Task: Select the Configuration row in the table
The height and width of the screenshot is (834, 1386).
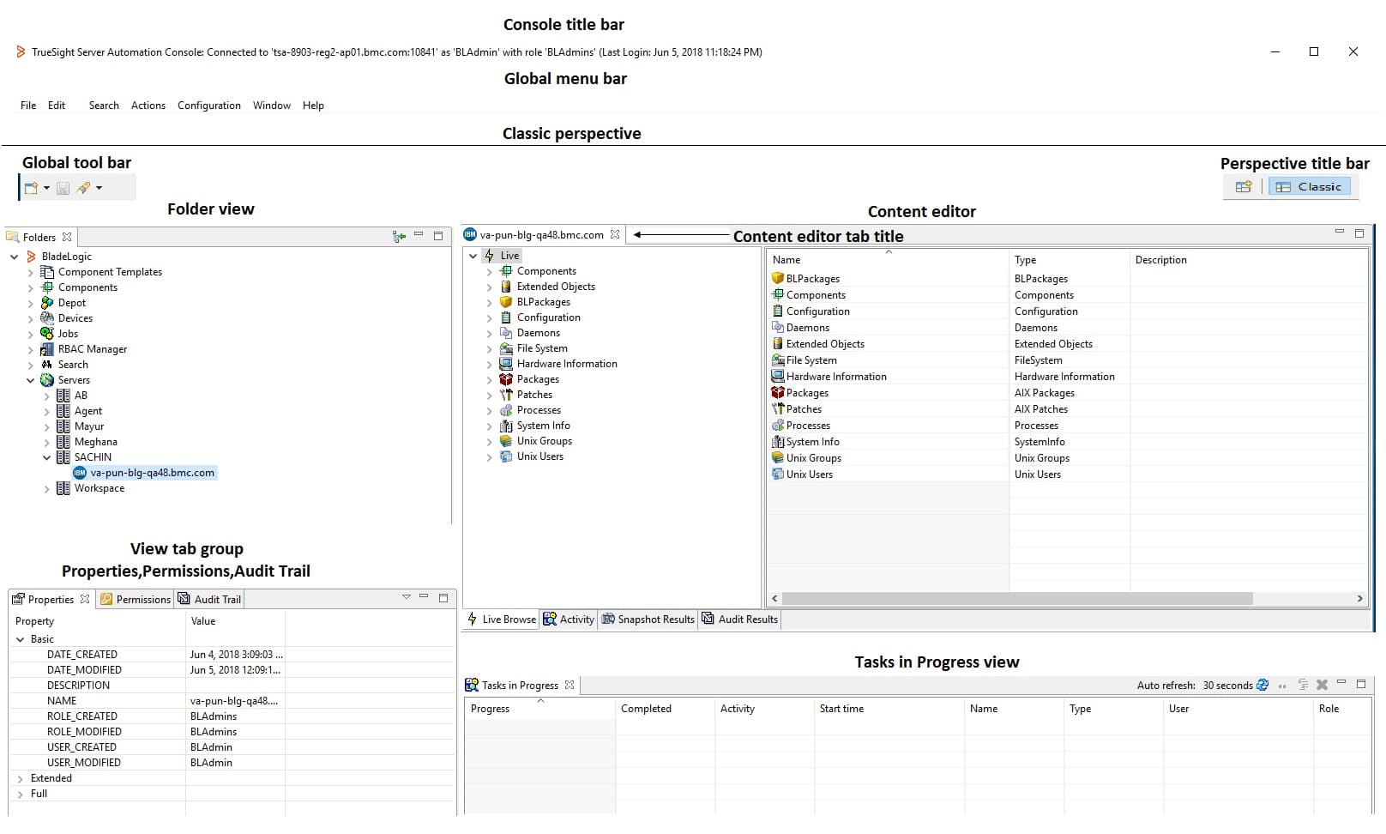Action: [1066, 311]
